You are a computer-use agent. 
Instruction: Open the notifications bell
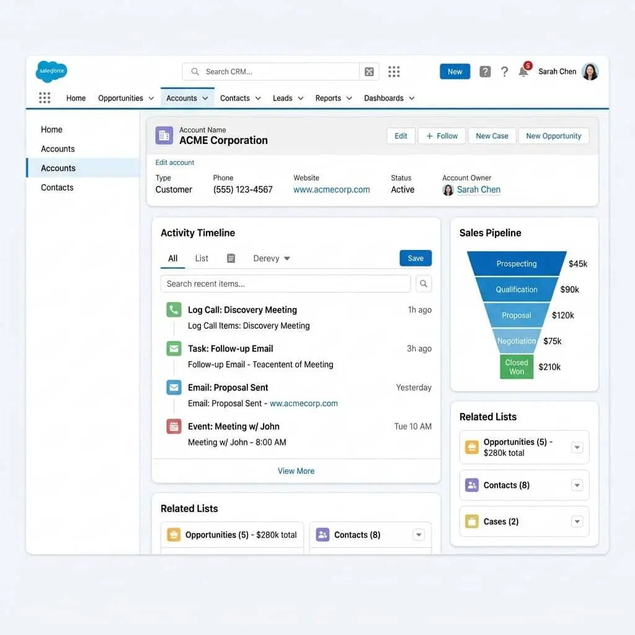click(x=523, y=72)
